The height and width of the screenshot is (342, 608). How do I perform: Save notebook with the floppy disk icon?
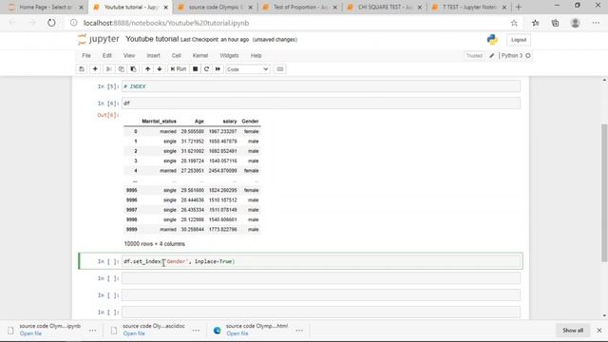(82, 69)
